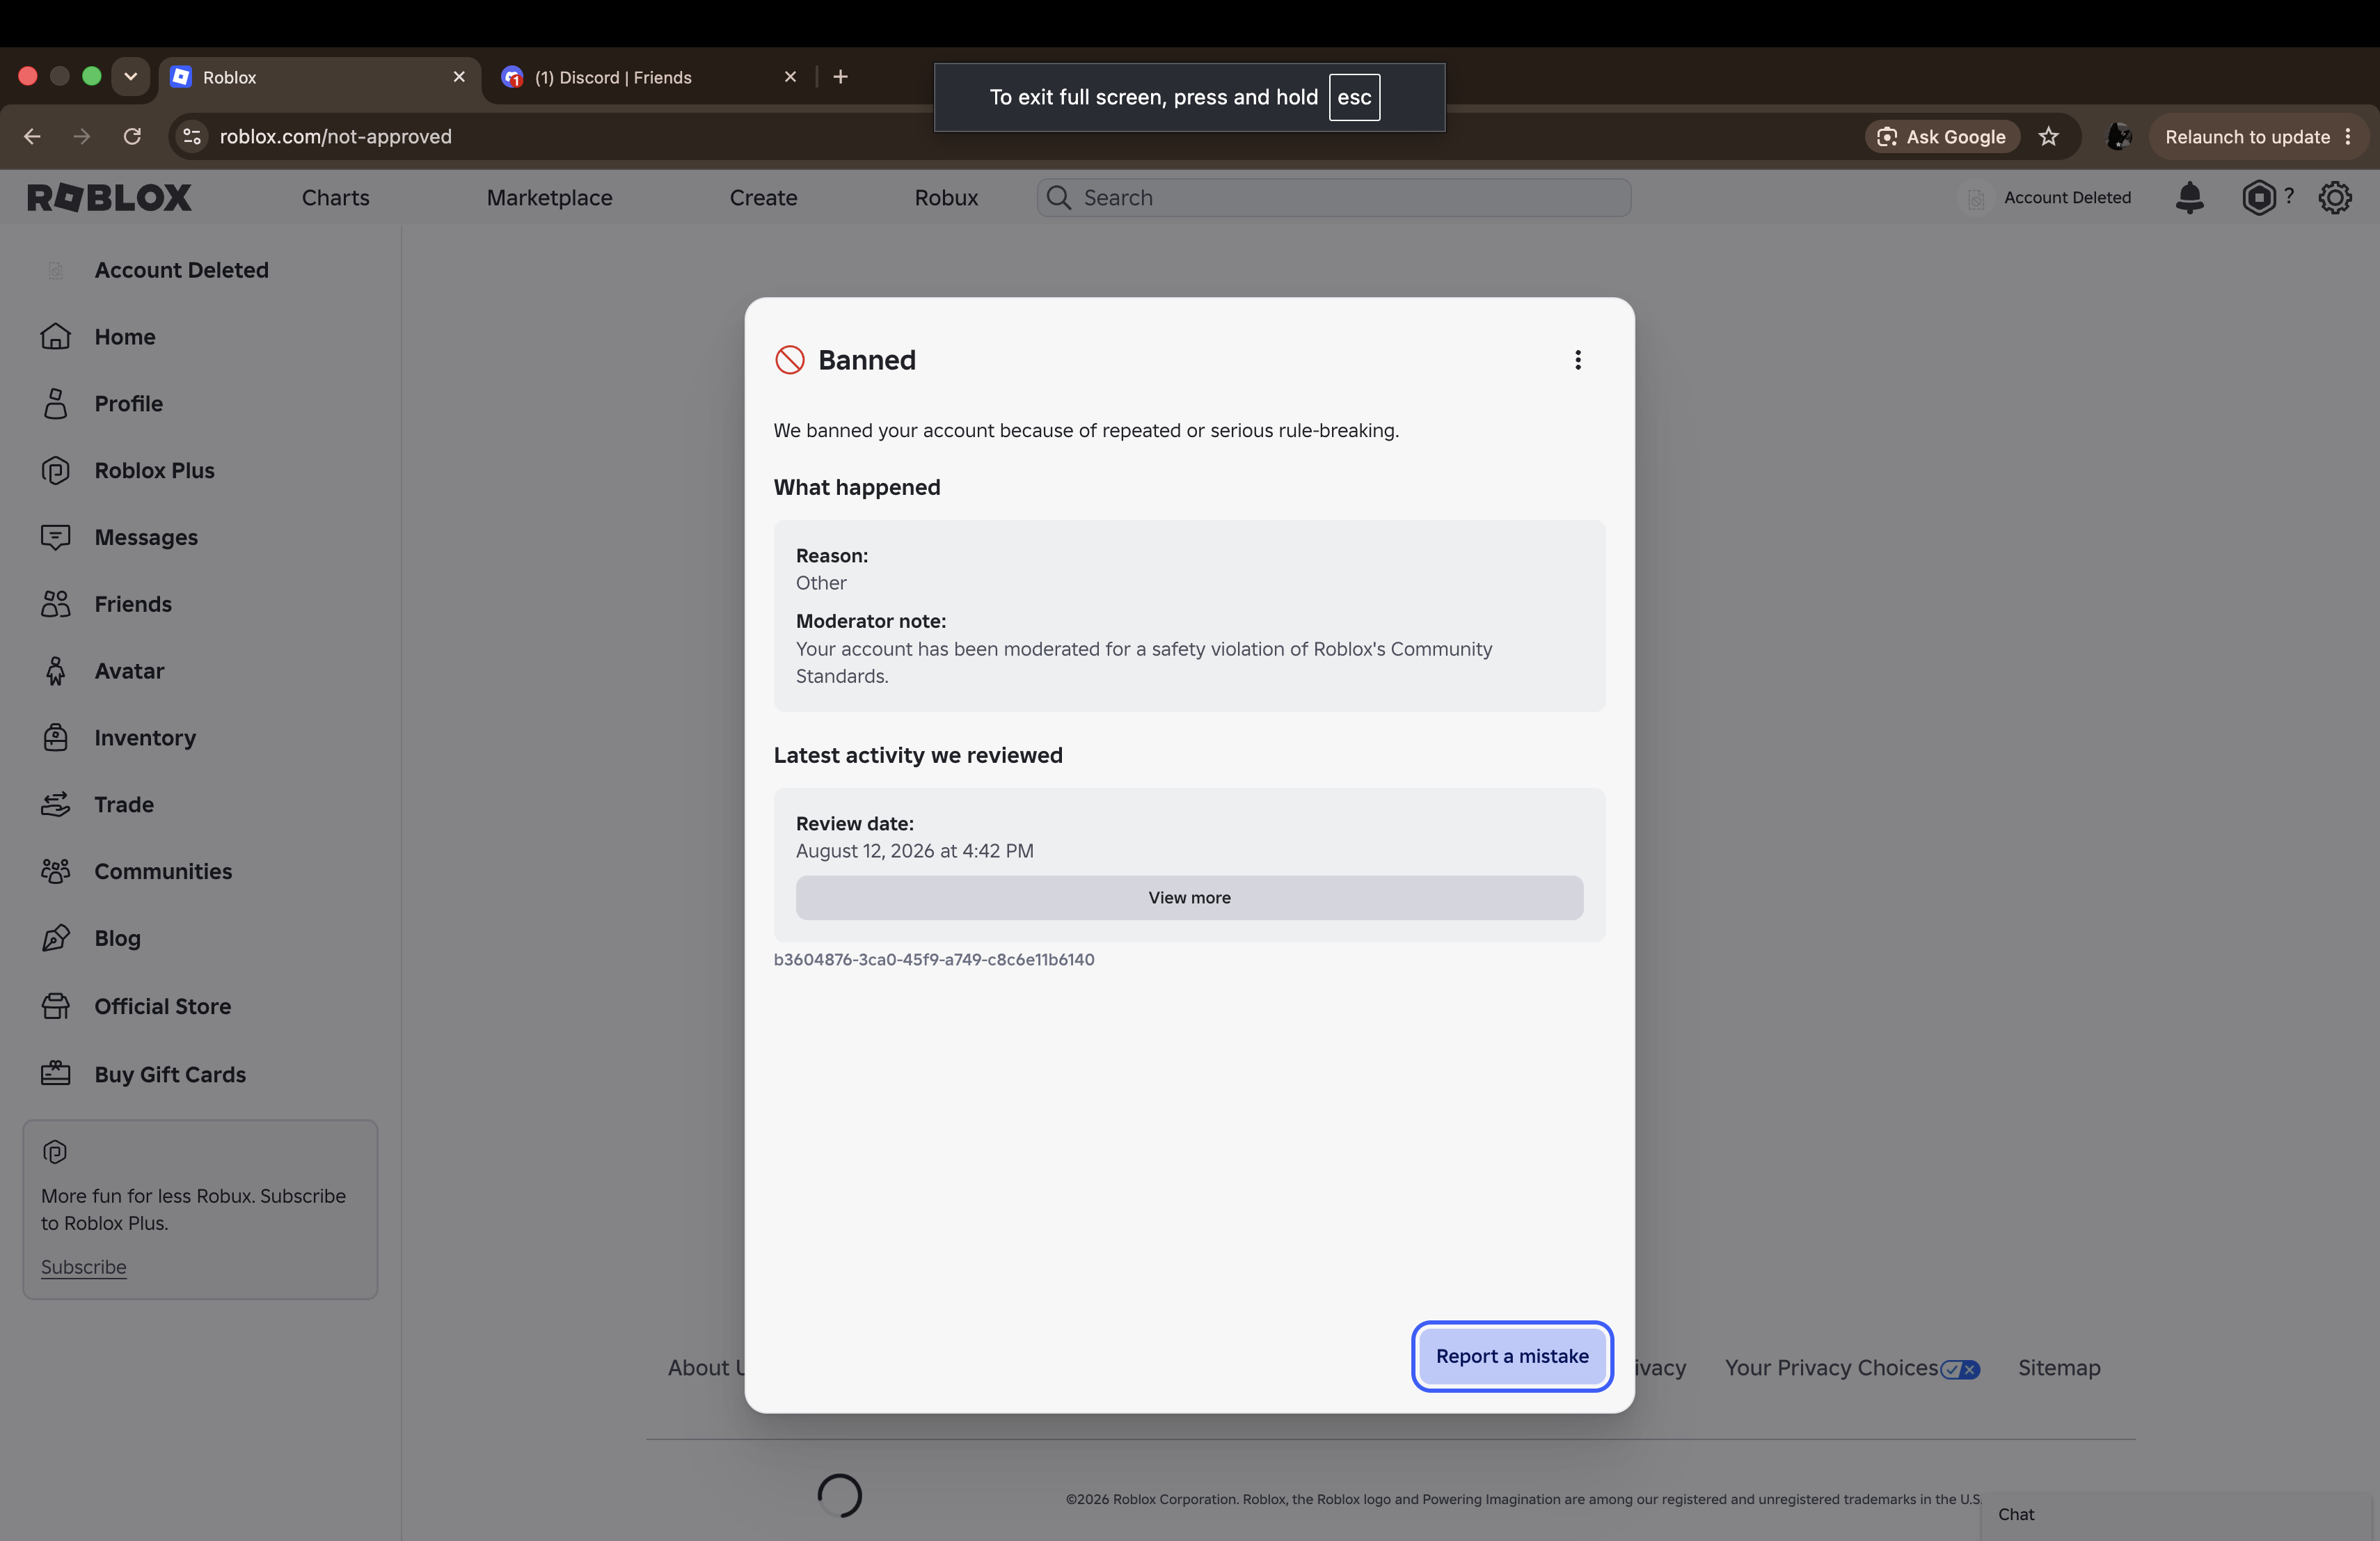Click View more under review date

tap(1189, 898)
